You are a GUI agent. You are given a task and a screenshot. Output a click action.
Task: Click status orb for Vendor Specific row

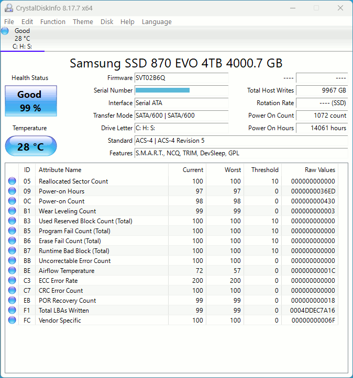[12, 320]
